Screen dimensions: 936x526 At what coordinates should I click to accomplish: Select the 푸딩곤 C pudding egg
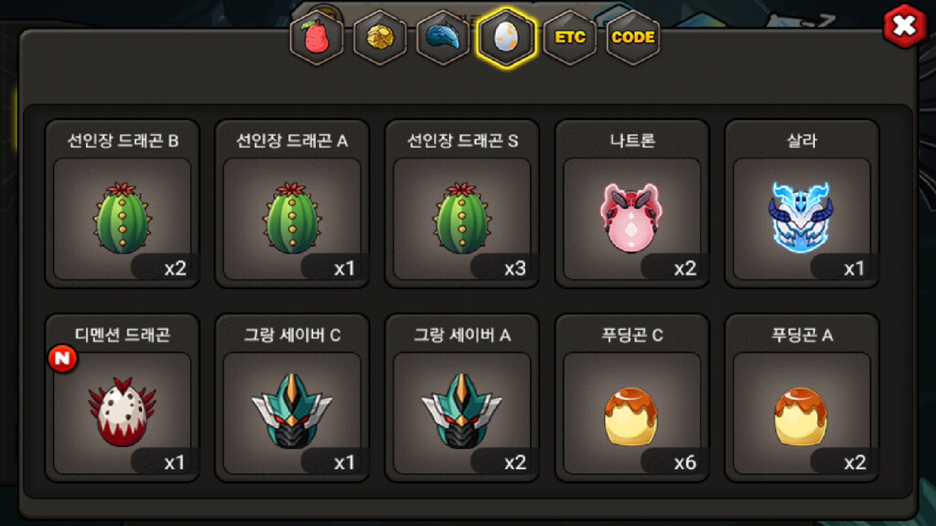tap(632, 398)
